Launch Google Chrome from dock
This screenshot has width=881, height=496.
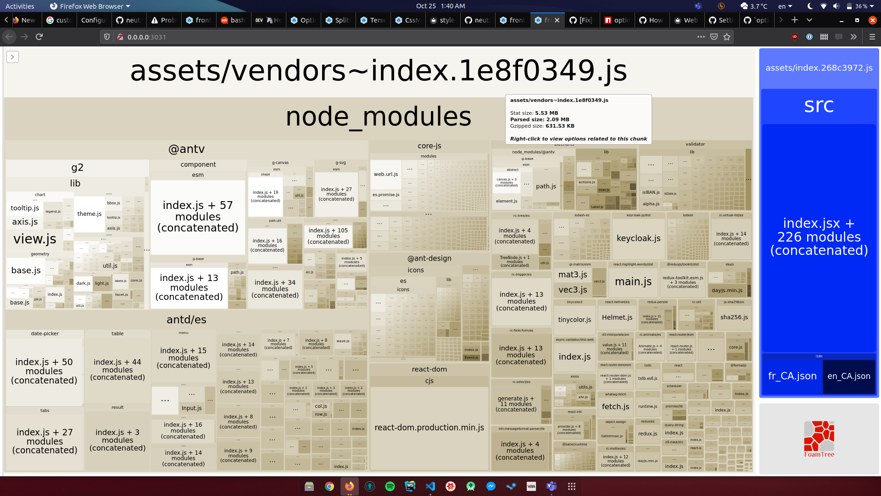click(x=329, y=486)
